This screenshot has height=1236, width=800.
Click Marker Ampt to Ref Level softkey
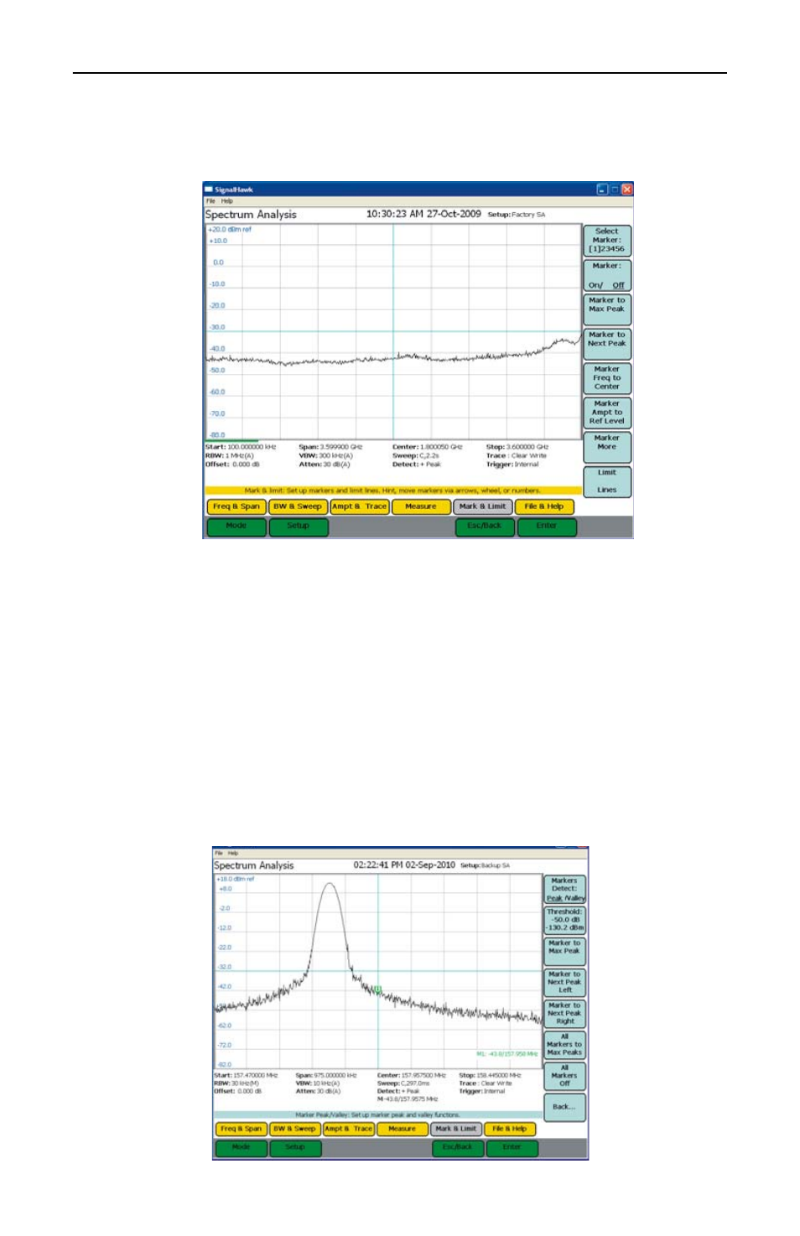[607, 413]
